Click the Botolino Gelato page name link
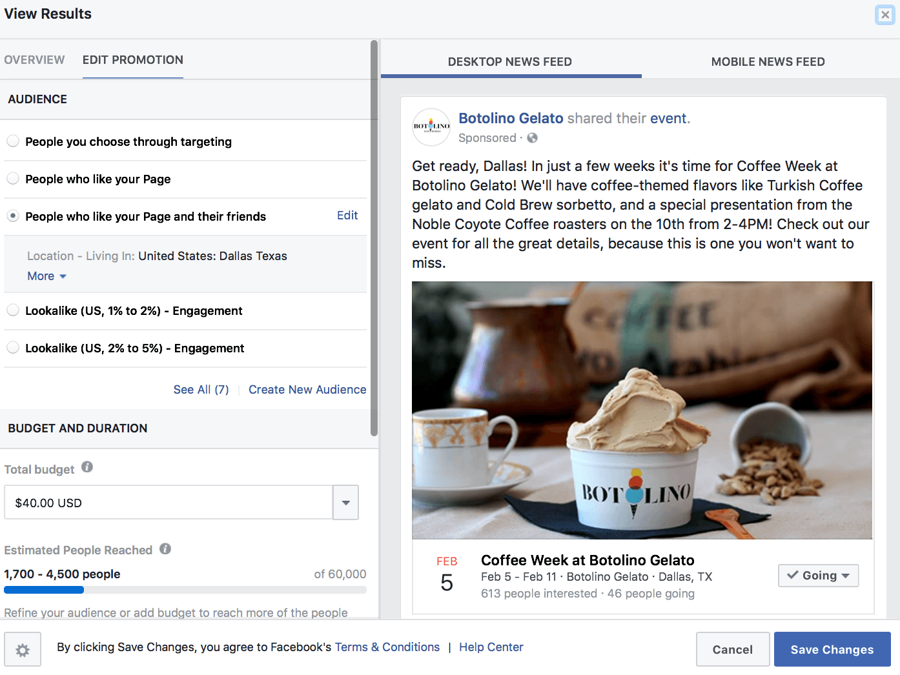Viewport: 900px width, 675px height. pos(511,118)
